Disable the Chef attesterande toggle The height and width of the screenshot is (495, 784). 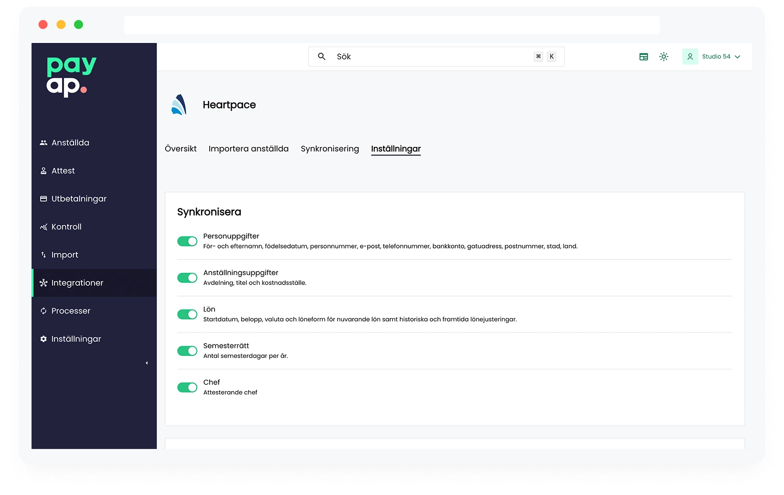pos(187,387)
